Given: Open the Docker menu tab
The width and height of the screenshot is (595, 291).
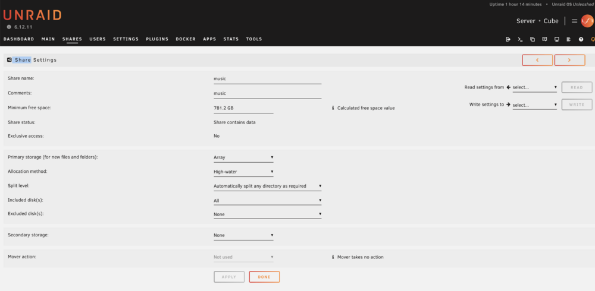Looking at the screenshot, I should [186, 39].
